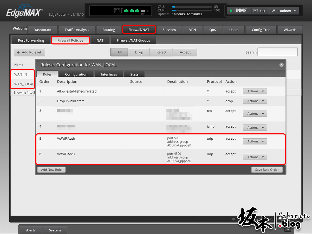The image size is (312, 234).
Task: Open the NAT sub-tab
Action: coord(100,40)
